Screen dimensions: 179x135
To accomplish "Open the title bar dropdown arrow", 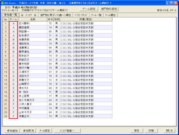I will (x=111, y=3).
